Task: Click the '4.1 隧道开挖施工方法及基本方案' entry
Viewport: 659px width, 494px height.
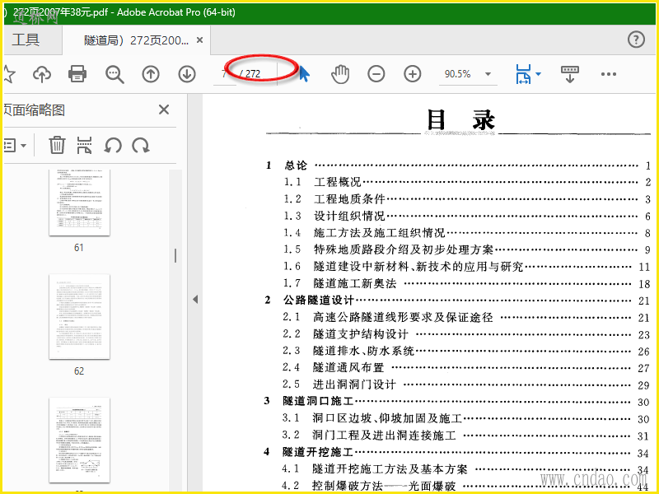Action: [466, 468]
